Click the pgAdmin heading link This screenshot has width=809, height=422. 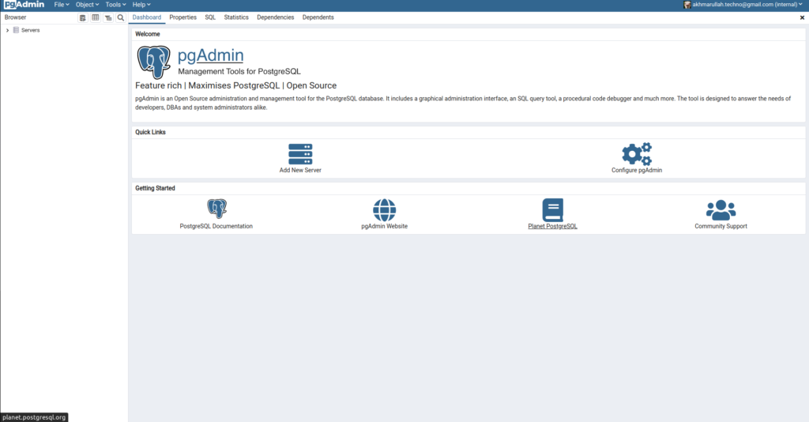click(x=210, y=55)
